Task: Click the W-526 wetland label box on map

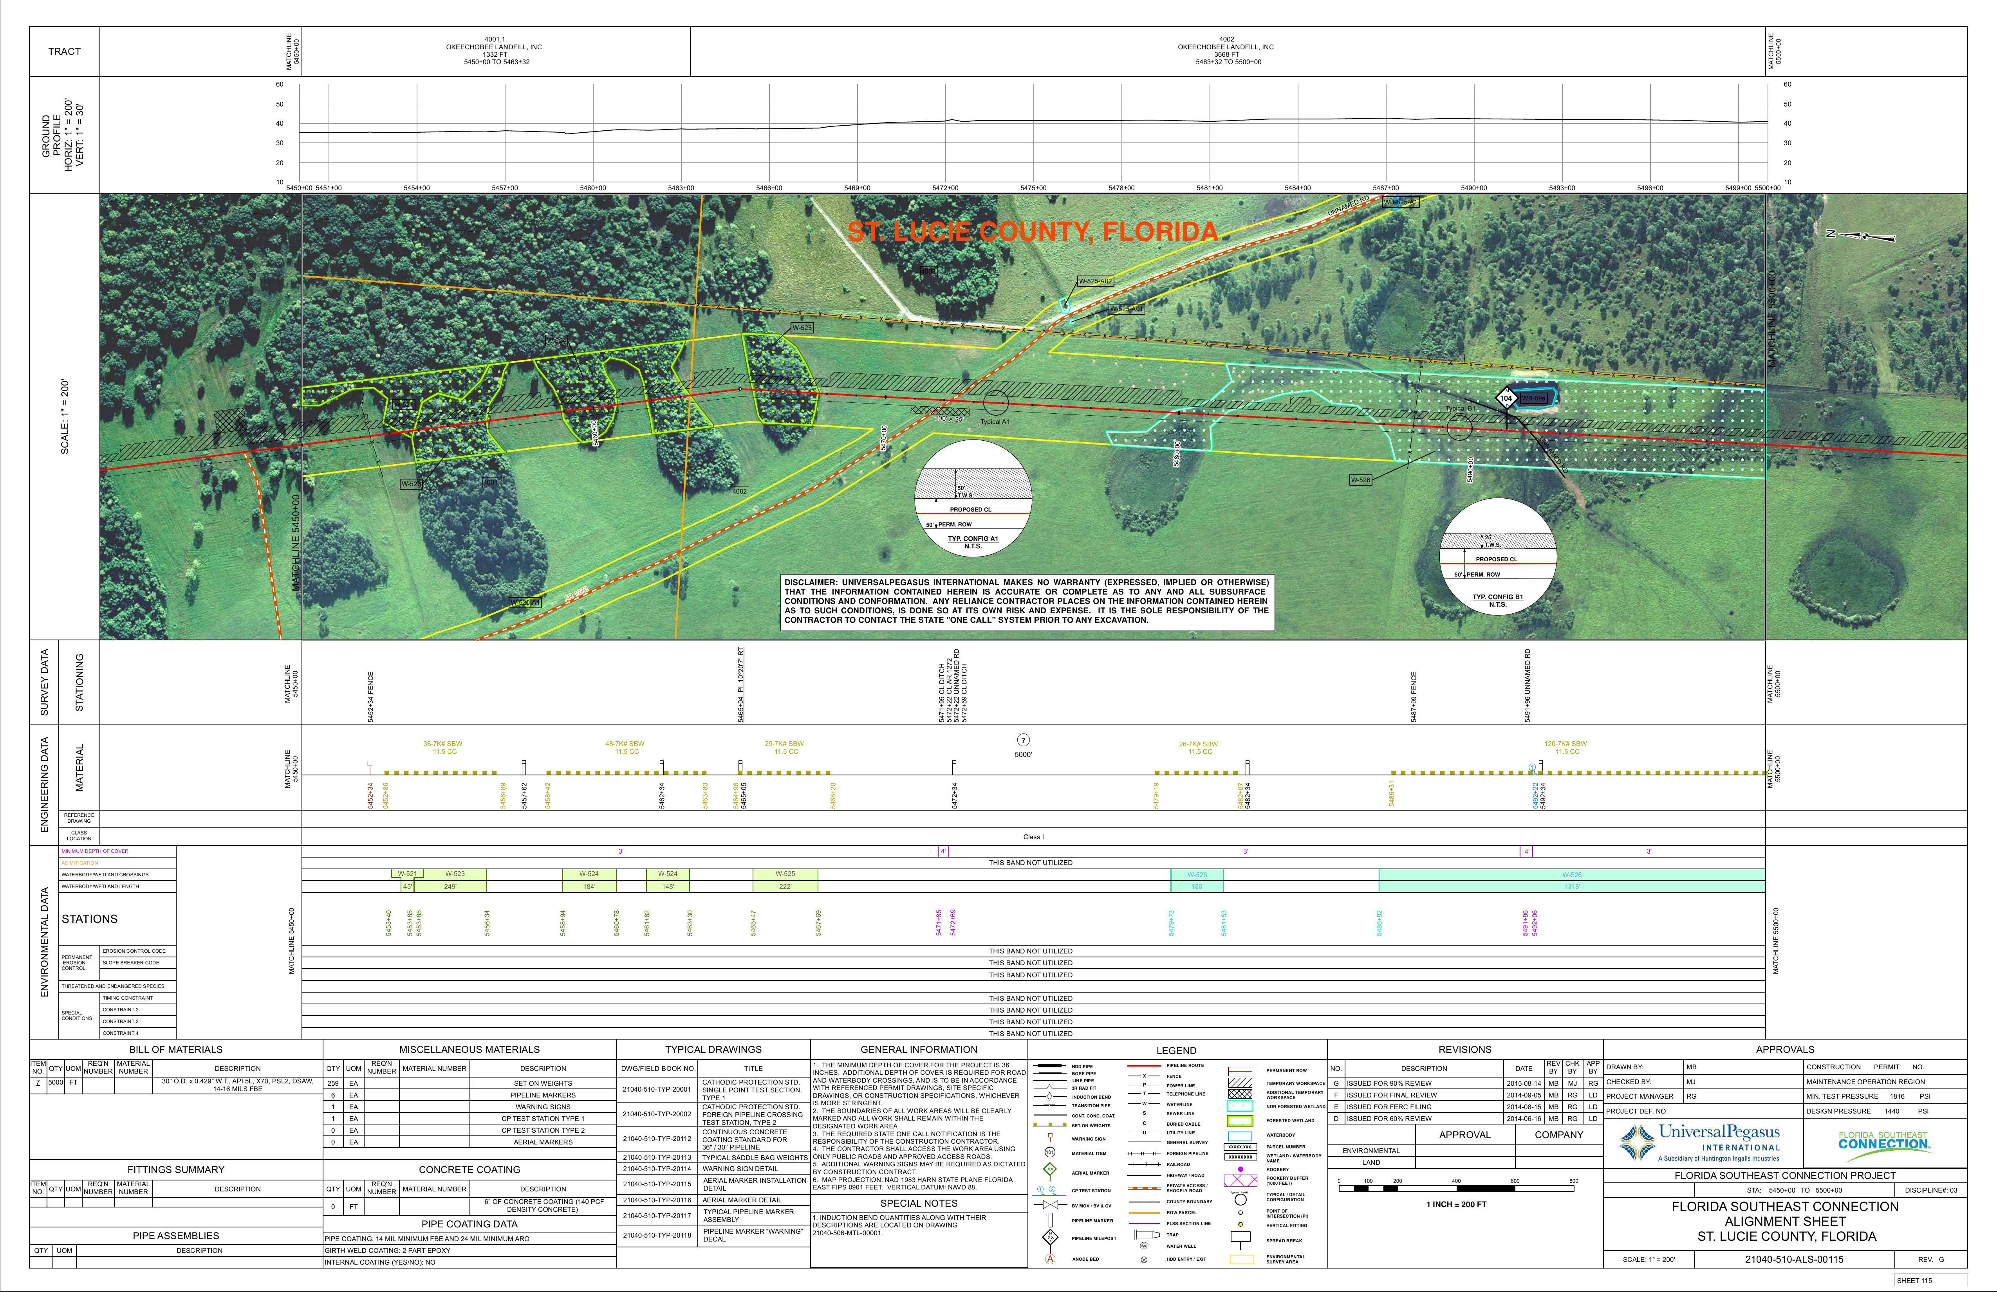Action: (x=1360, y=480)
